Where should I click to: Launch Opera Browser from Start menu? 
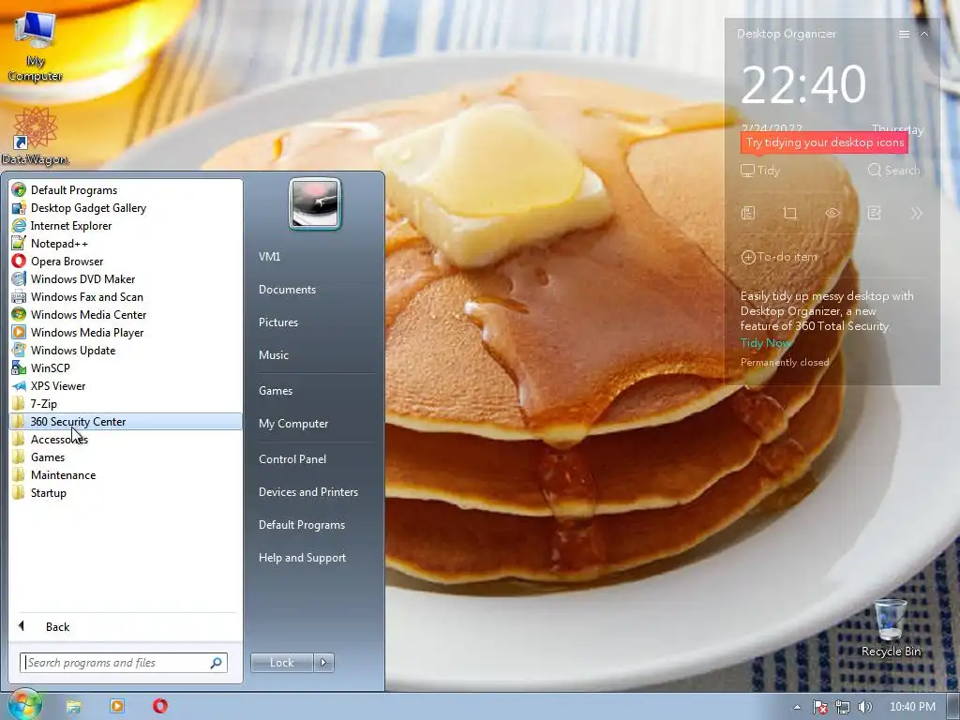click(126, 261)
